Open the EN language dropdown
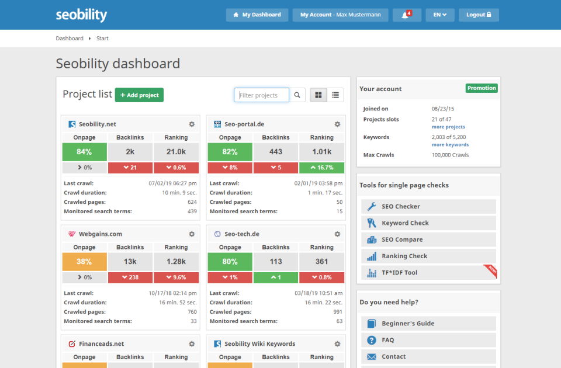 (x=439, y=15)
